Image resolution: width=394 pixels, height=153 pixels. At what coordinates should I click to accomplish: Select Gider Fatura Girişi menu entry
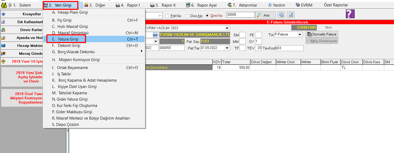[x=70, y=99]
